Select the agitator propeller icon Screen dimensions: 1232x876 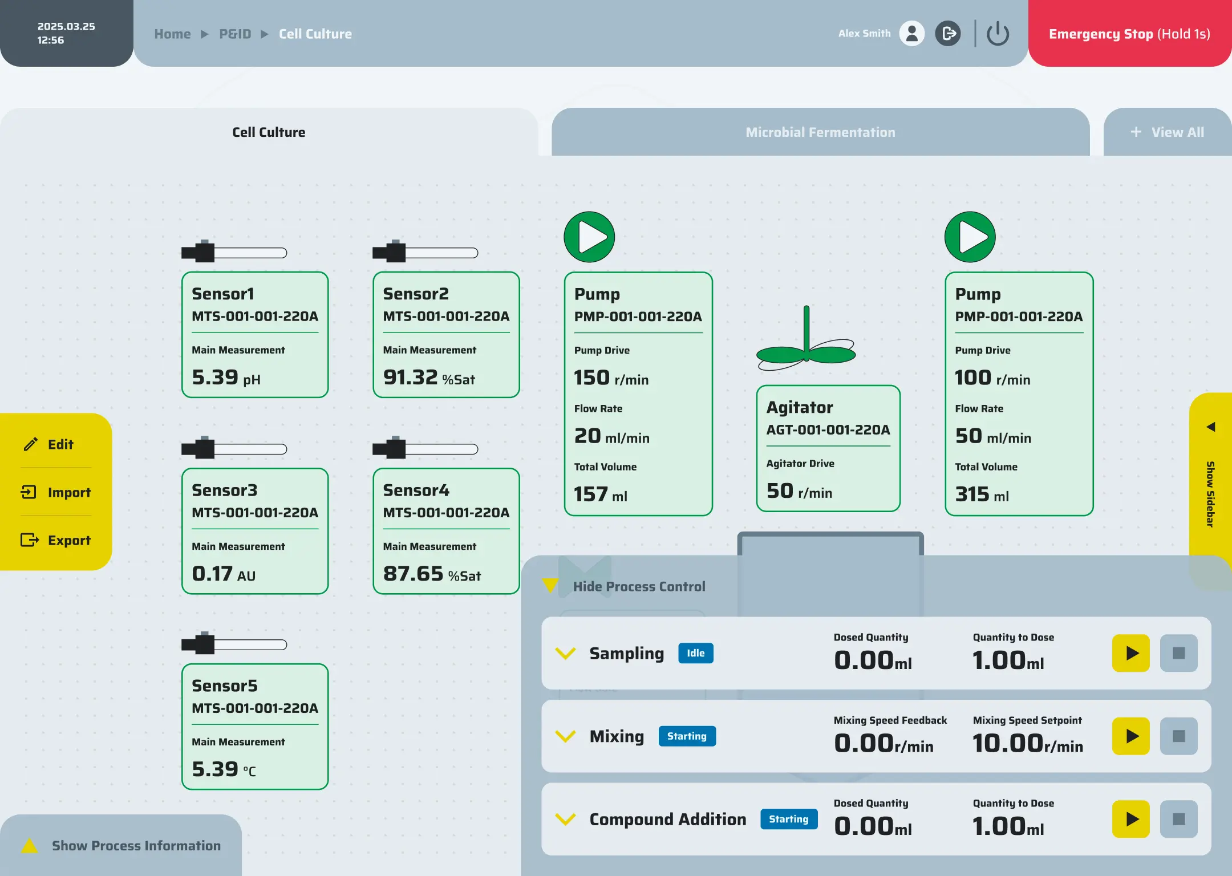pyautogui.click(x=806, y=342)
